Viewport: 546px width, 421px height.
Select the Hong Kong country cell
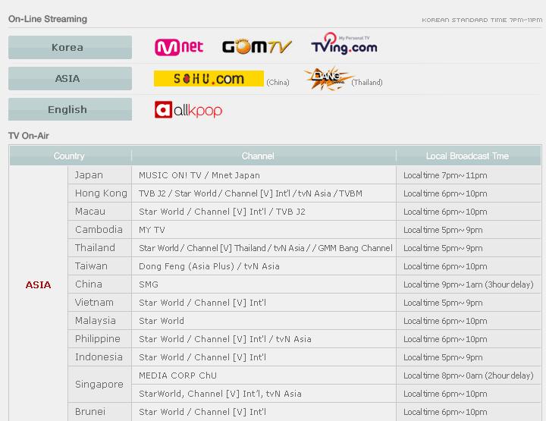(99, 193)
